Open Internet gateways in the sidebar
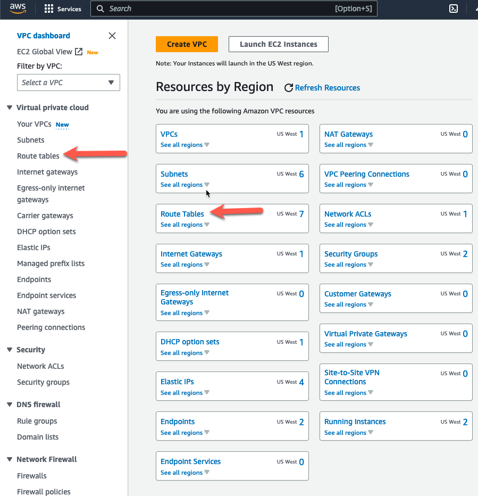This screenshot has width=478, height=496. pyautogui.click(x=47, y=172)
